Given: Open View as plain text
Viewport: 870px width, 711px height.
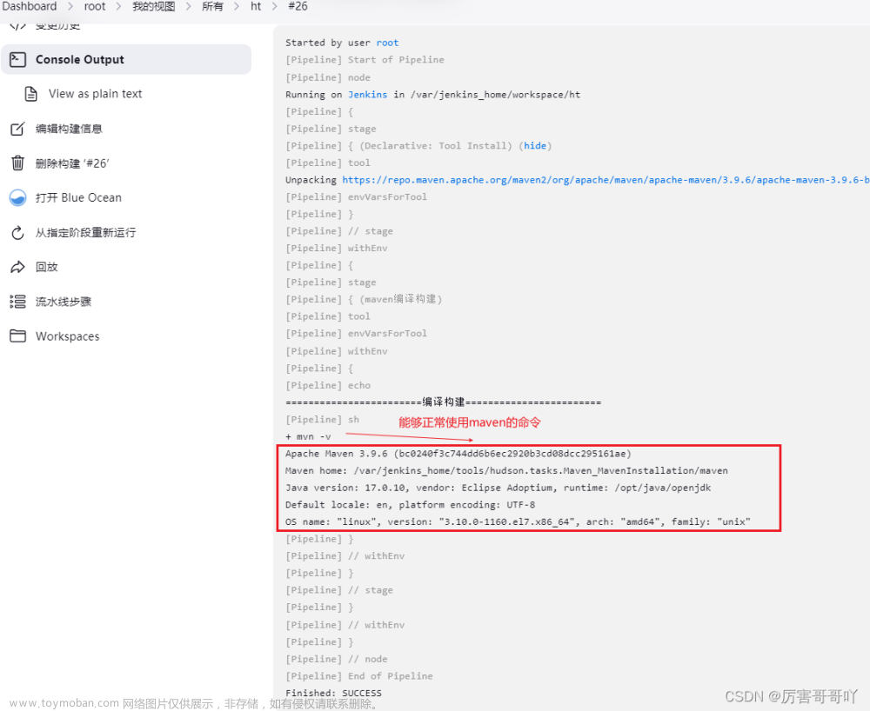Looking at the screenshot, I should [x=95, y=94].
